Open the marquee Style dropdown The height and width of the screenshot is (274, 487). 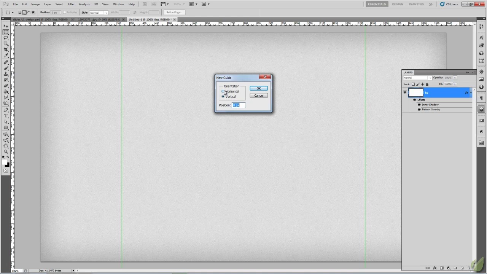click(99, 13)
